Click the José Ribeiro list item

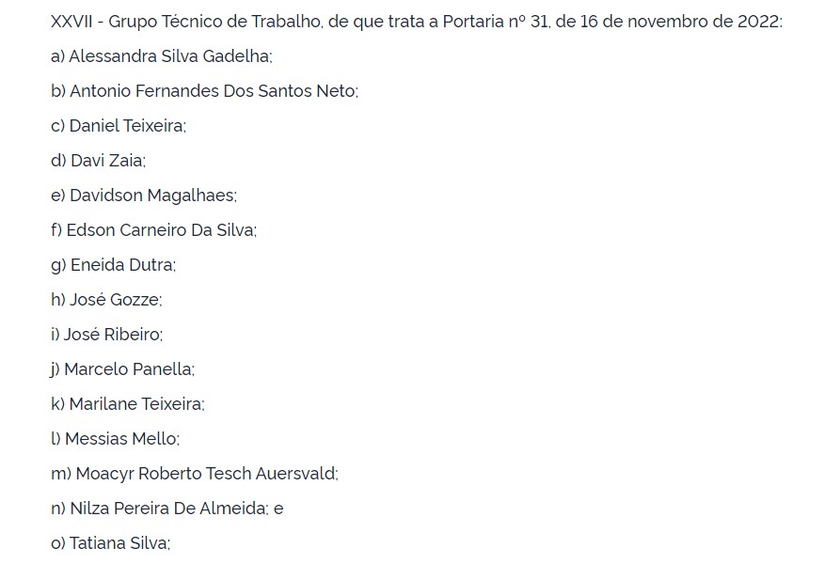pos(107,335)
